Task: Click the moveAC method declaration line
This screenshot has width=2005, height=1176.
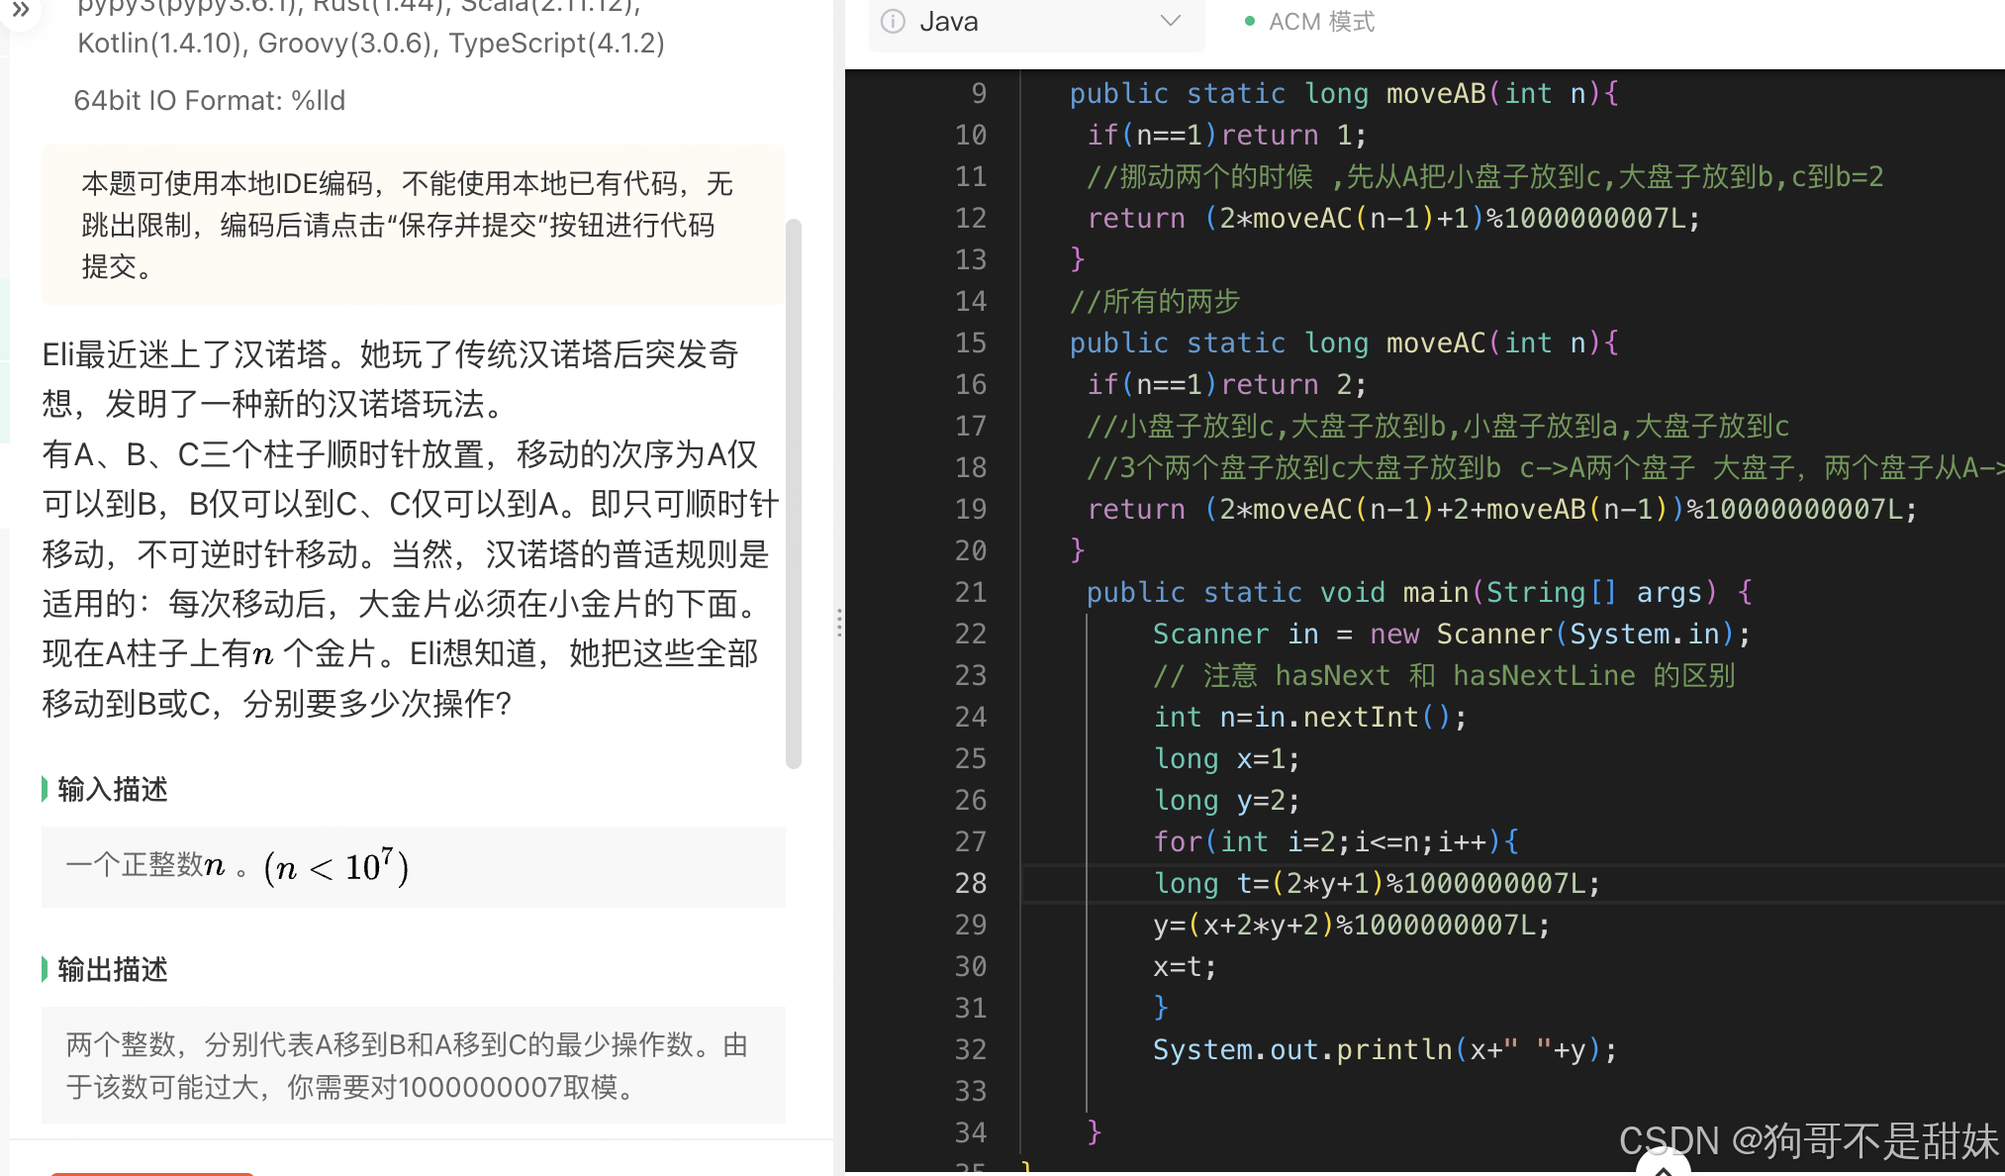Action: pos(1344,343)
